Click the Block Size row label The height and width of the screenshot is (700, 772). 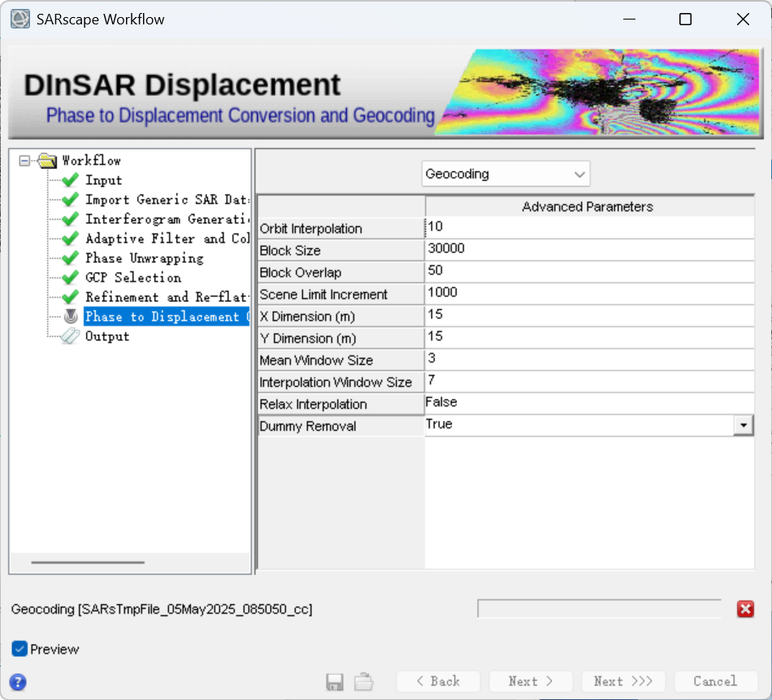click(340, 250)
